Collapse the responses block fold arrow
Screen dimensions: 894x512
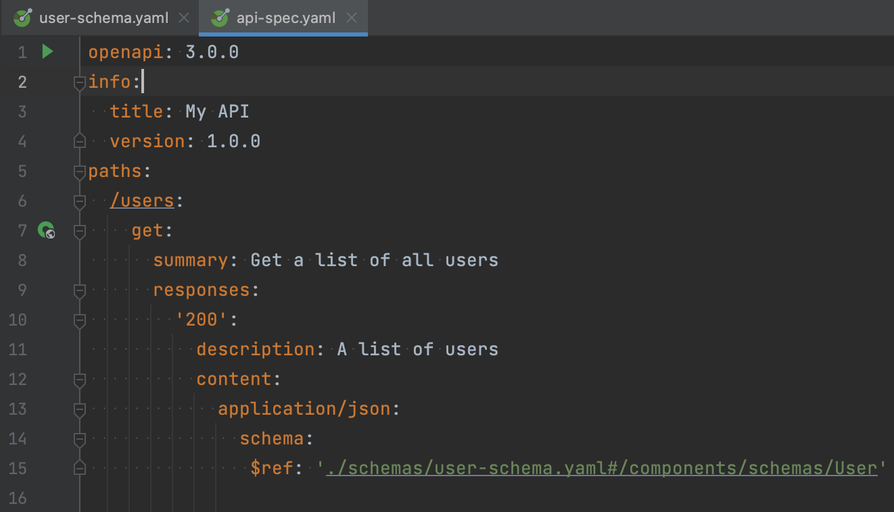pyautogui.click(x=78, y=290)
